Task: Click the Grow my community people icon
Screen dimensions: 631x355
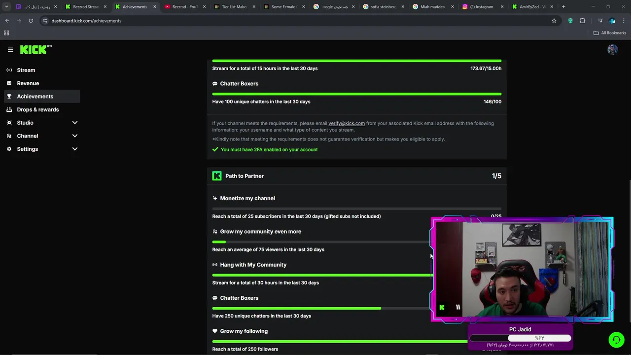Action: tap(215, 232)
